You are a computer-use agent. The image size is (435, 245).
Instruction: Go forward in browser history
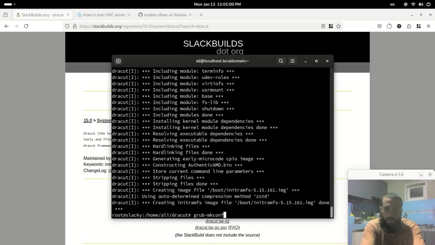coord(16,26)
